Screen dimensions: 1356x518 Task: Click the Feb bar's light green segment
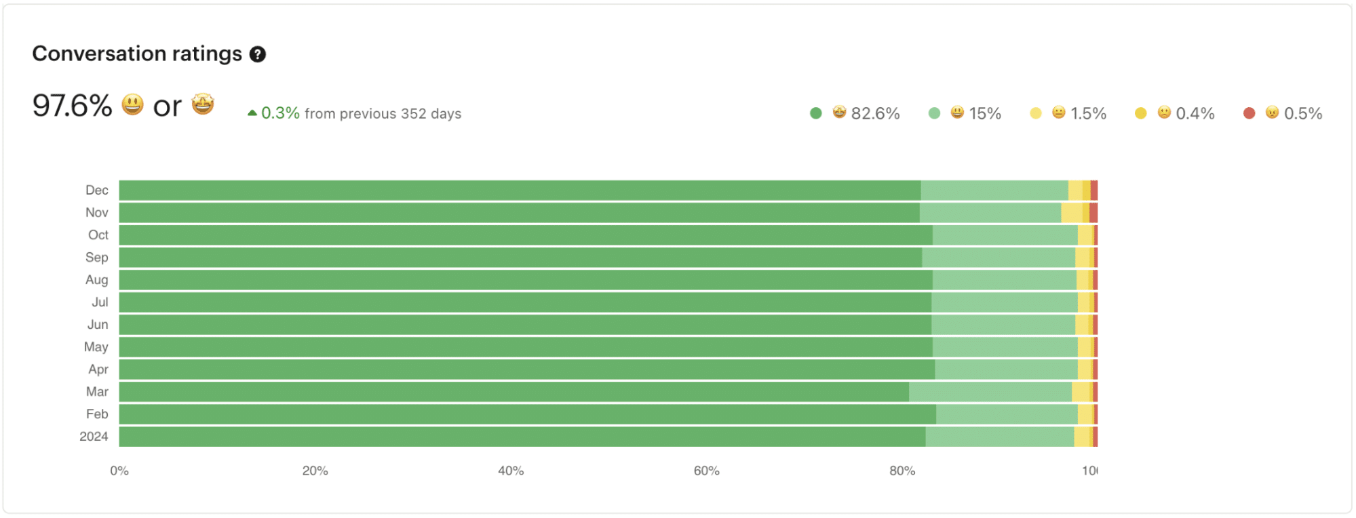point(1007,414)
